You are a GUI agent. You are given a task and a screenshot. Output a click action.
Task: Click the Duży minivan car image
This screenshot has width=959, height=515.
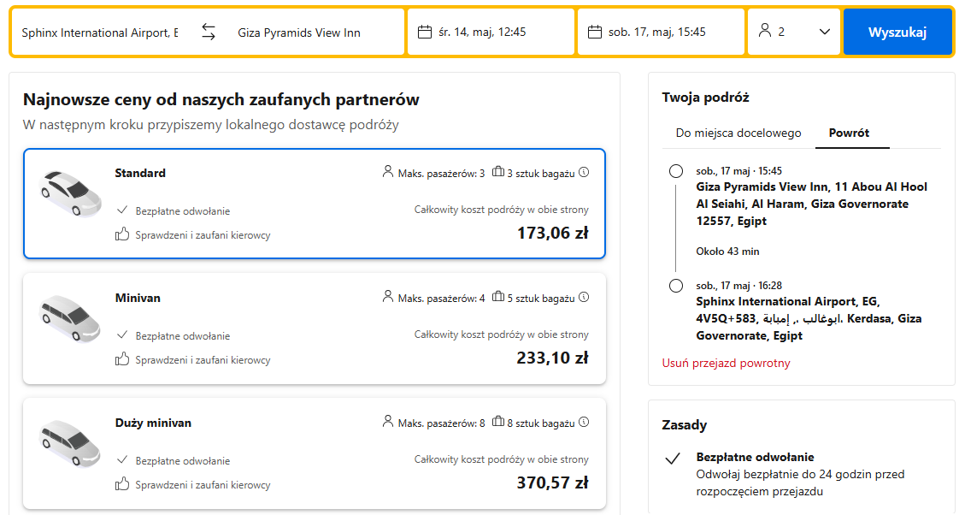70,444
